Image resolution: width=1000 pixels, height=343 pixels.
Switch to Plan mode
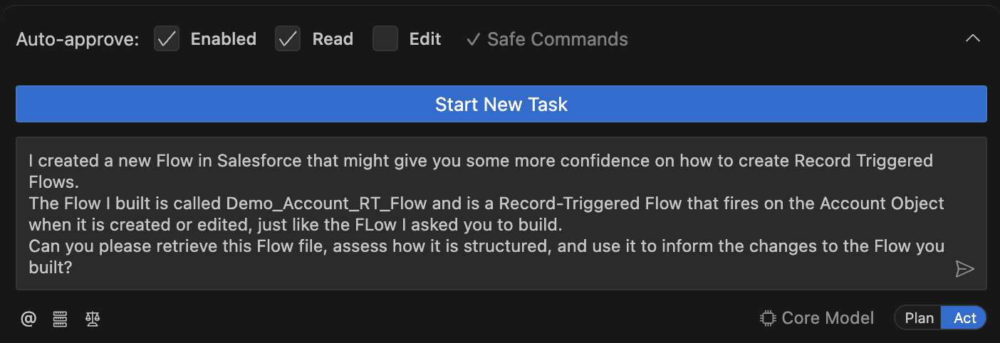pyautogui.click(x=919, y=318)
